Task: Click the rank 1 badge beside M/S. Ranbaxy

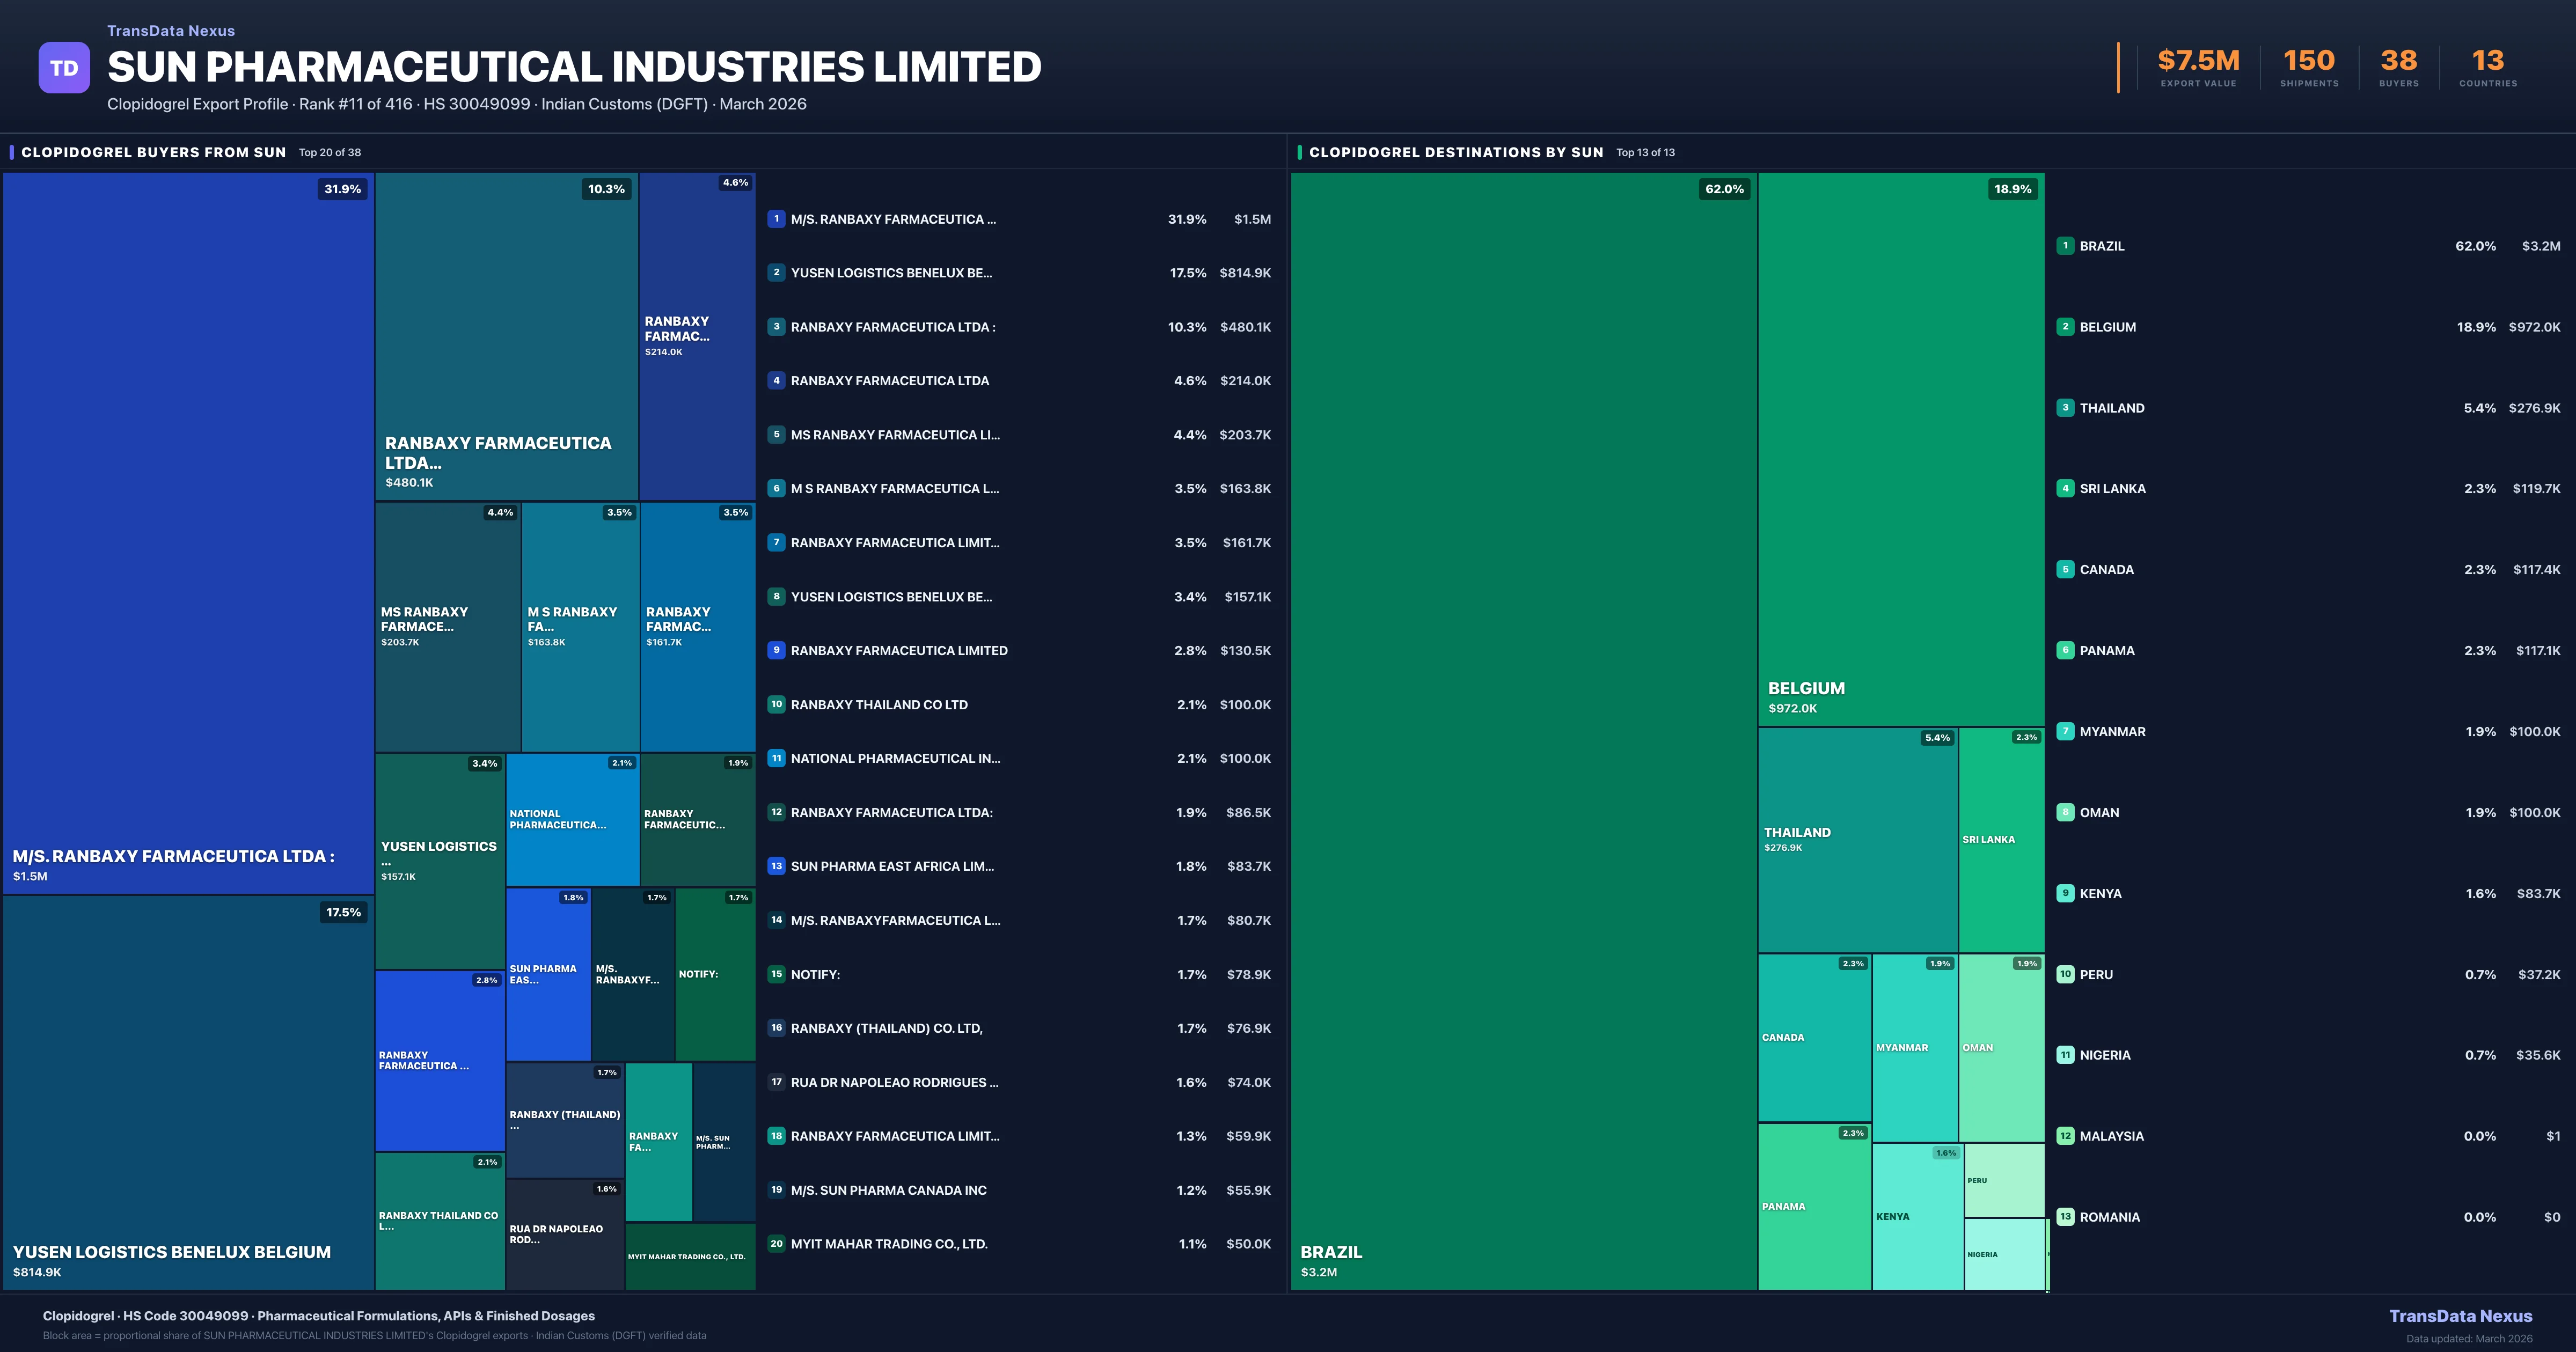Action: click(776, 219)
